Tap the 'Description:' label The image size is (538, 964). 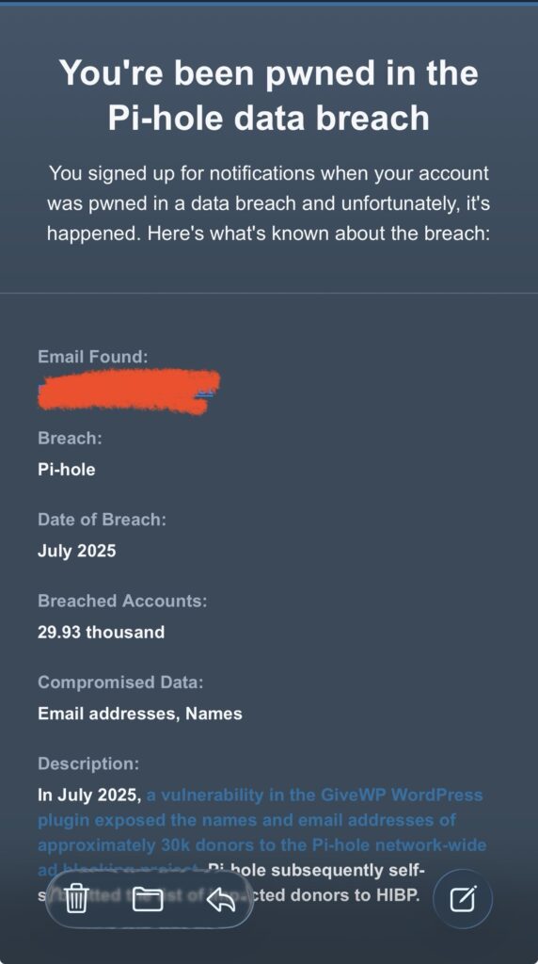coord(88,763)
